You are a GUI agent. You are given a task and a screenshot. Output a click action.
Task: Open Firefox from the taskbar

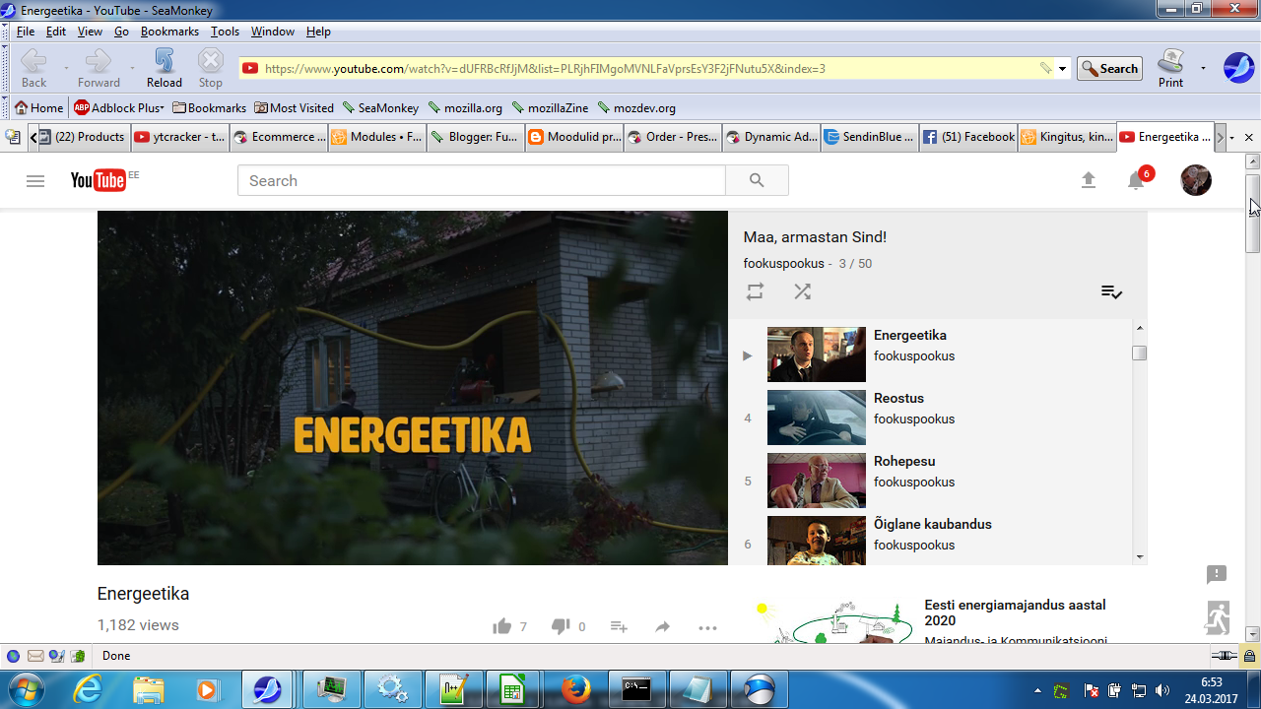[x=575, y=689]
